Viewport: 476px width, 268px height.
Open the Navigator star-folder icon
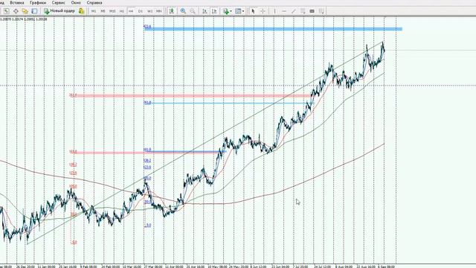25,11
